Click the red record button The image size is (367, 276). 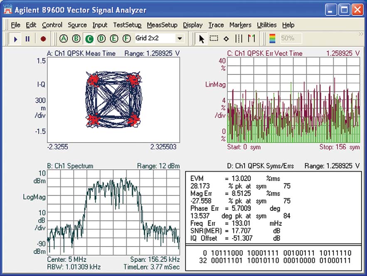[x=43, y=39]
